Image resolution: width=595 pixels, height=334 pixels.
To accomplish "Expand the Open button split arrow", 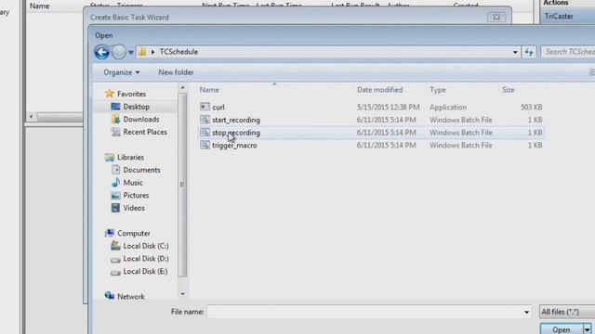I will (x=587, y=329).
